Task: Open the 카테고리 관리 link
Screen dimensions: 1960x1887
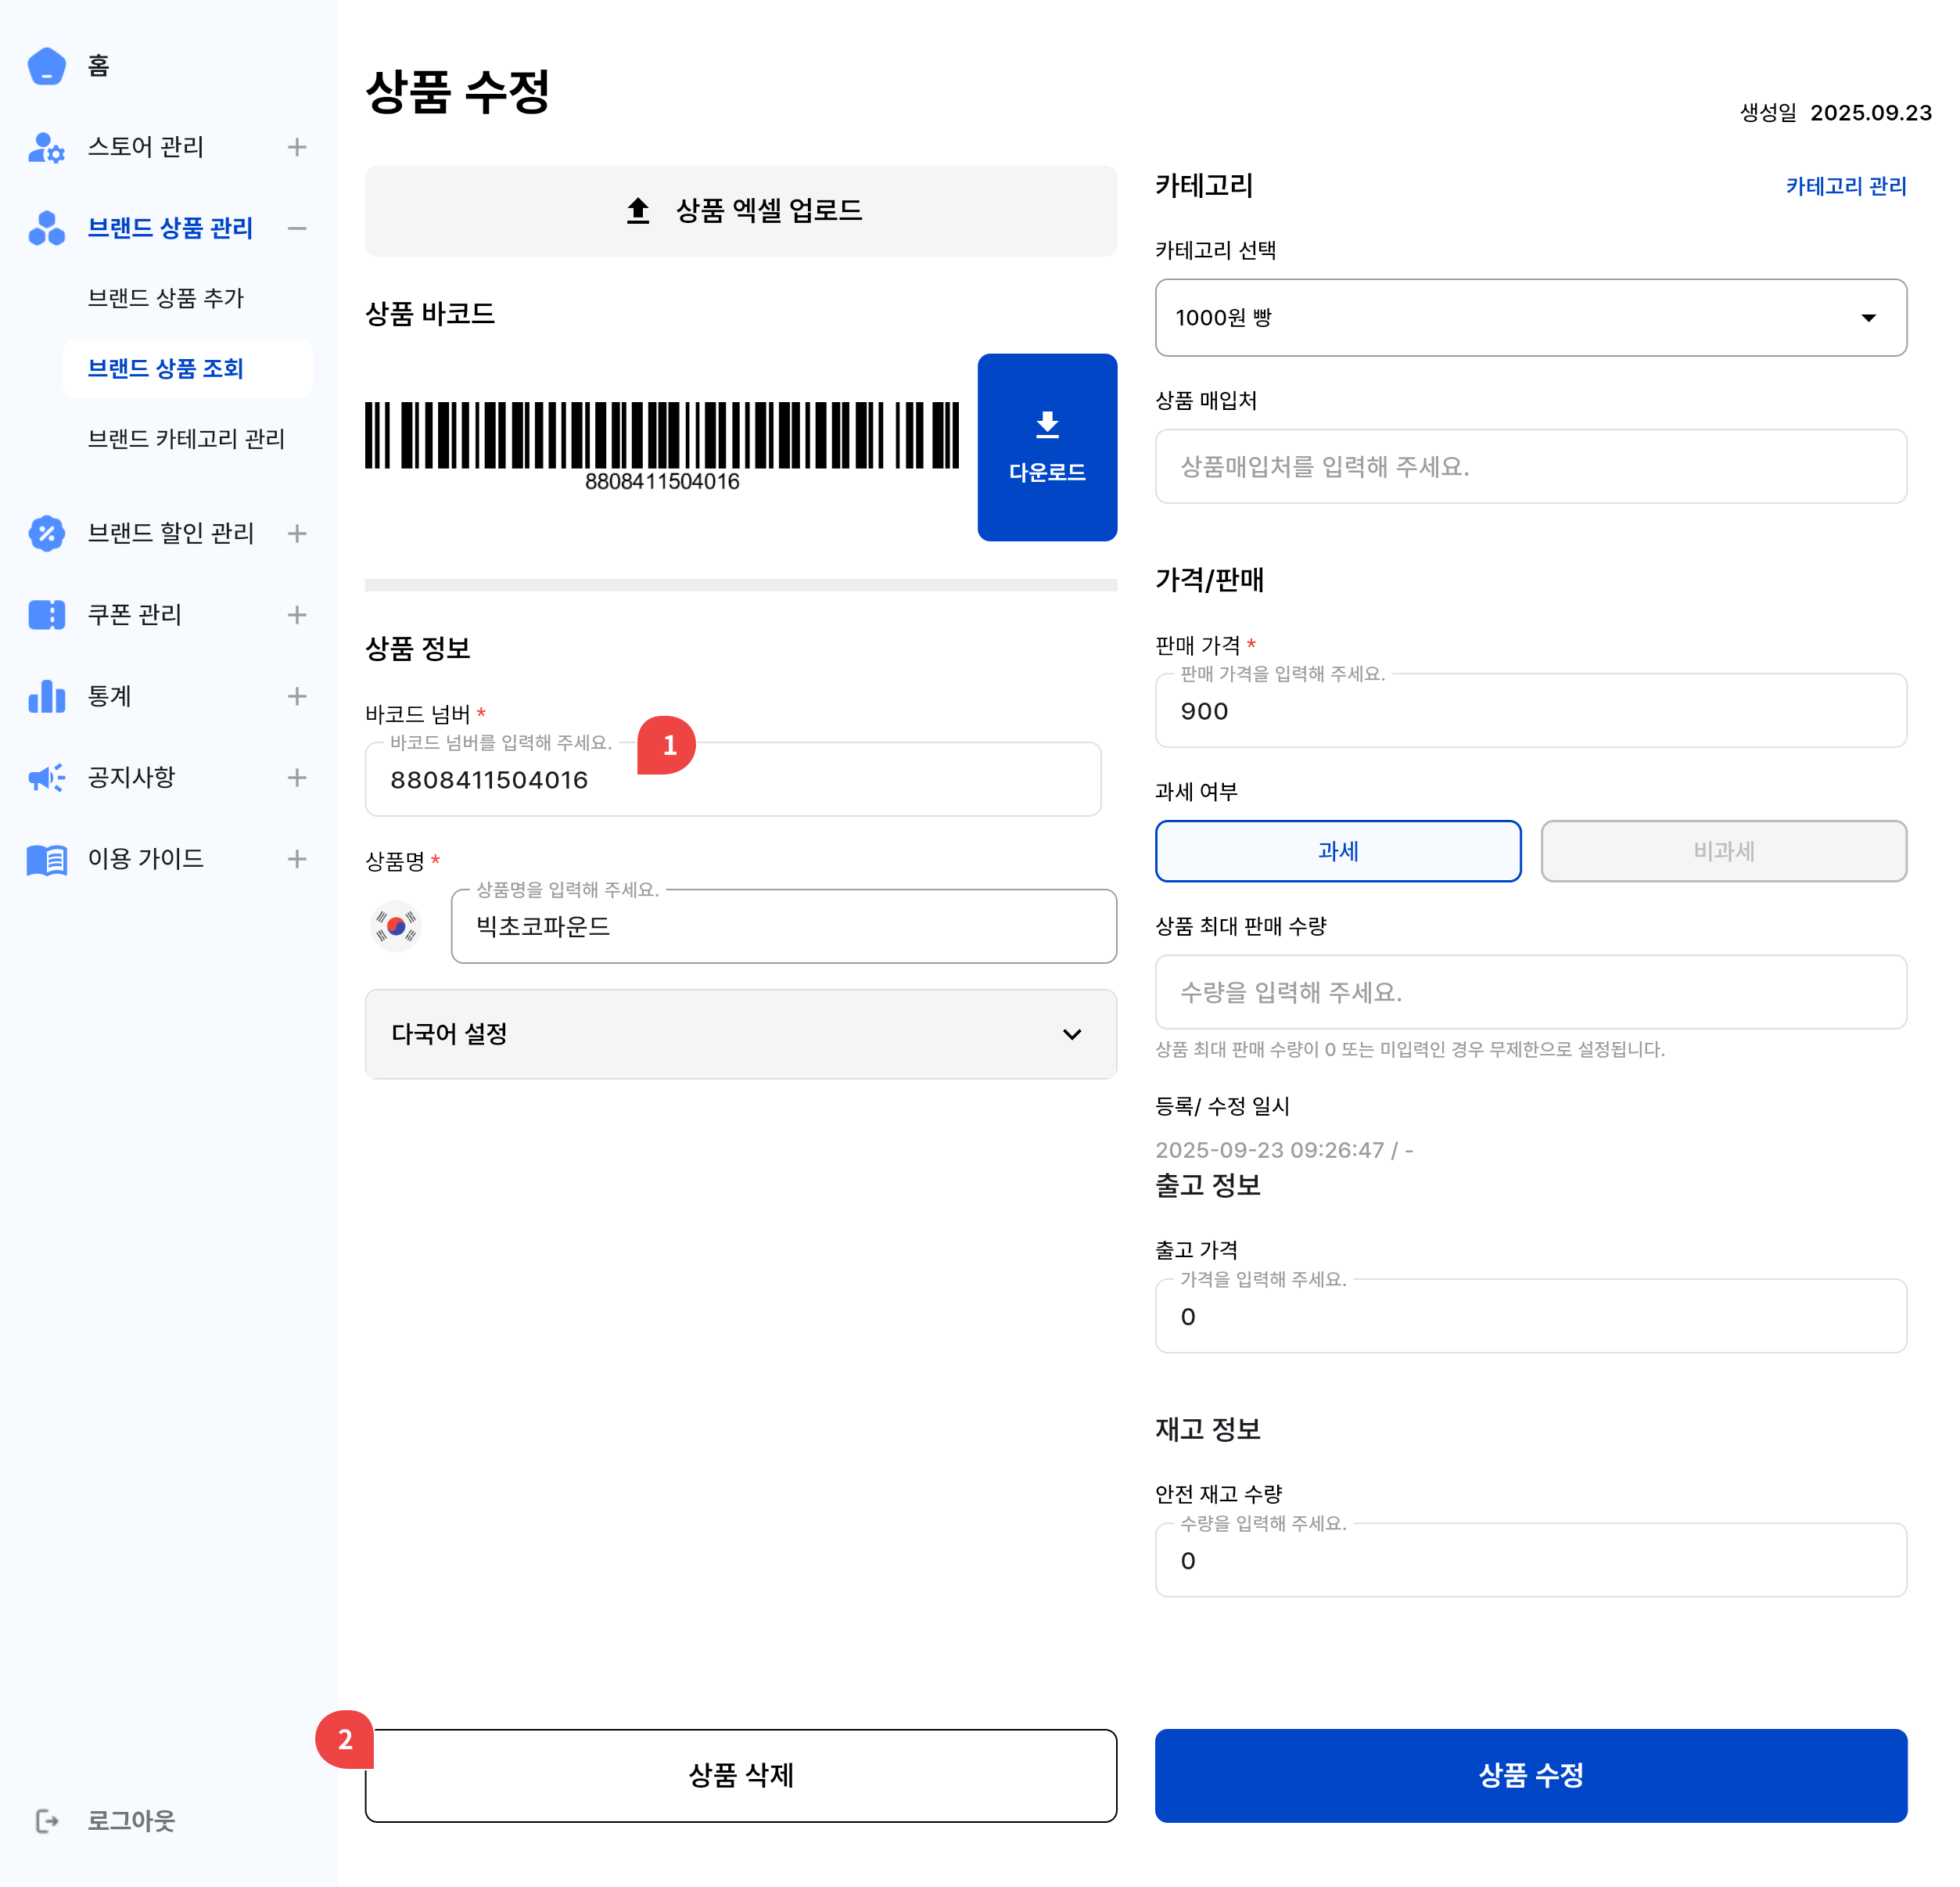Action: pyautogui.click(x=1846, y=186)
